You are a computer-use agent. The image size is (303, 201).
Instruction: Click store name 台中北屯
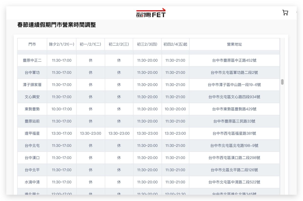point(32,145)
